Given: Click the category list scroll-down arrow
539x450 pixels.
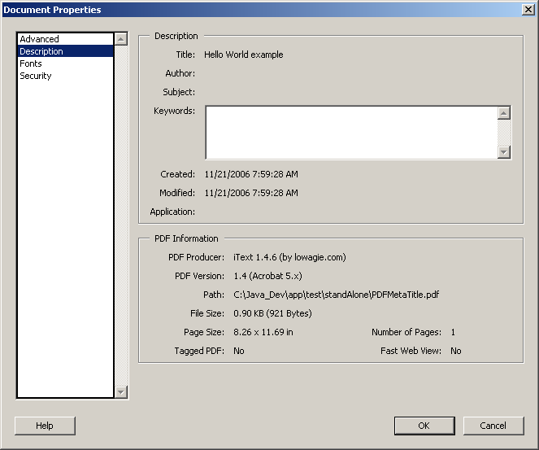Looking at the screenshot, I should point(121,391).
